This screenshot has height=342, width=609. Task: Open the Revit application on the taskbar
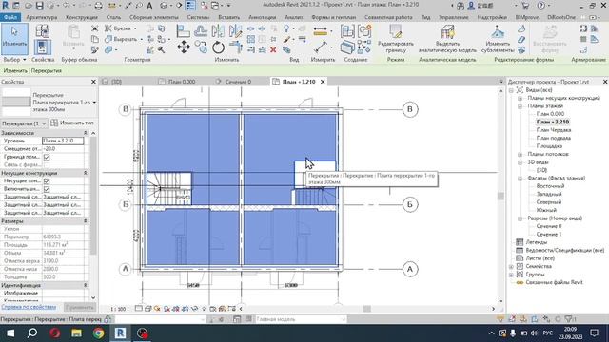click(121, 333)
